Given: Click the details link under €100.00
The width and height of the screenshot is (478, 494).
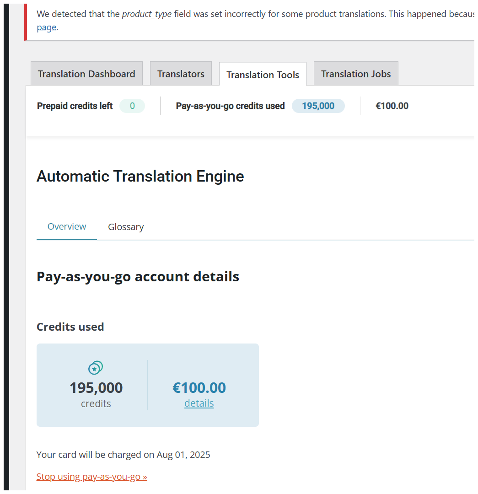Looking at the screenshot, I should (199, 403).
